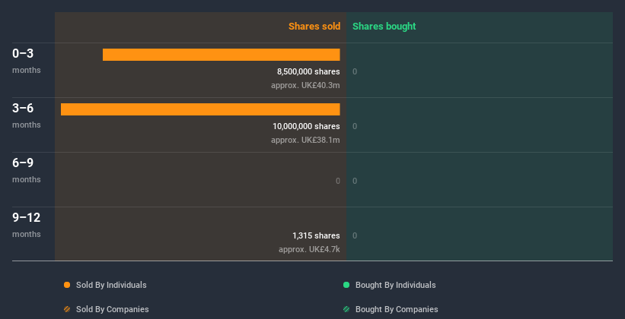
Task: Click the 1,315 shares value
Action: click(x=316, y=235)
